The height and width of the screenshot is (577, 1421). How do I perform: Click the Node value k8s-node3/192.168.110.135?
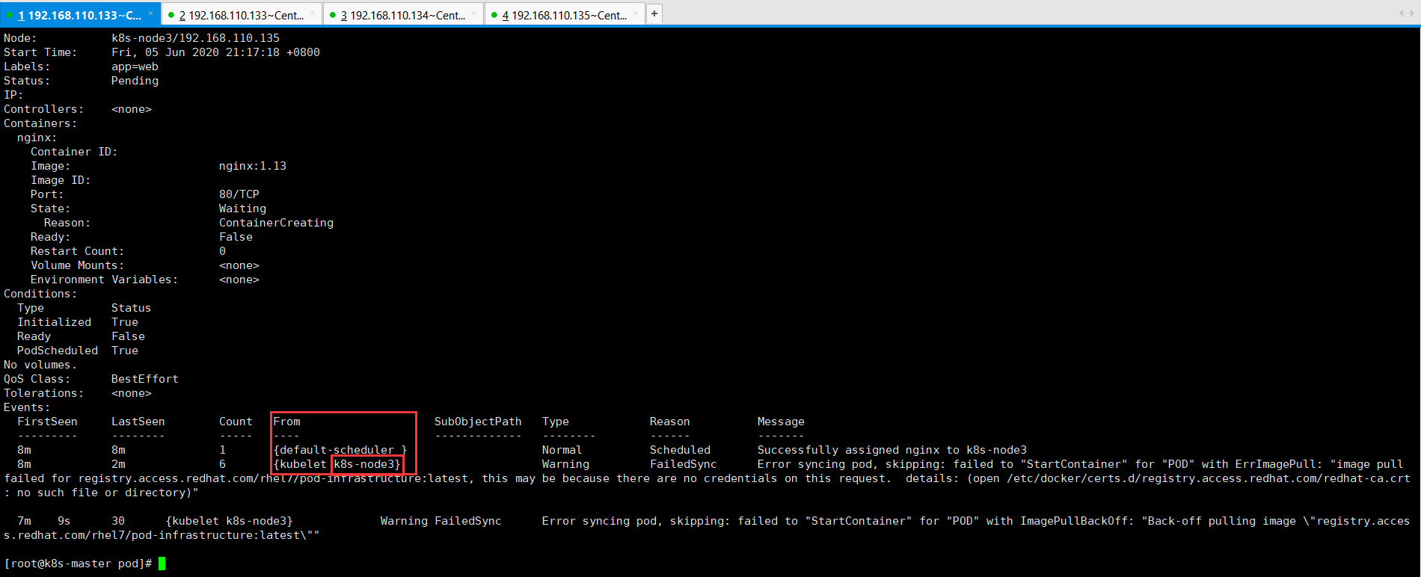195,38
